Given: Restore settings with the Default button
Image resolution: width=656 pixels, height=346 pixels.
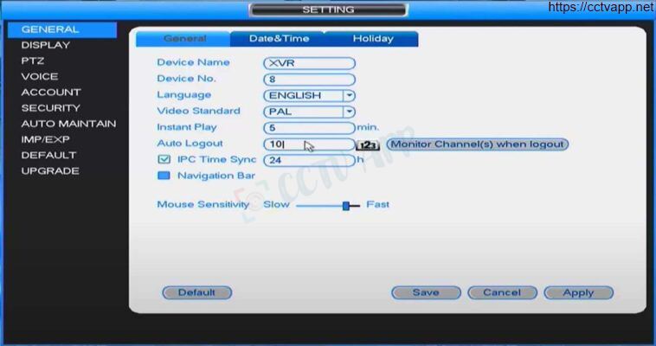Looking at the screenshot, I should click(196, 292).
